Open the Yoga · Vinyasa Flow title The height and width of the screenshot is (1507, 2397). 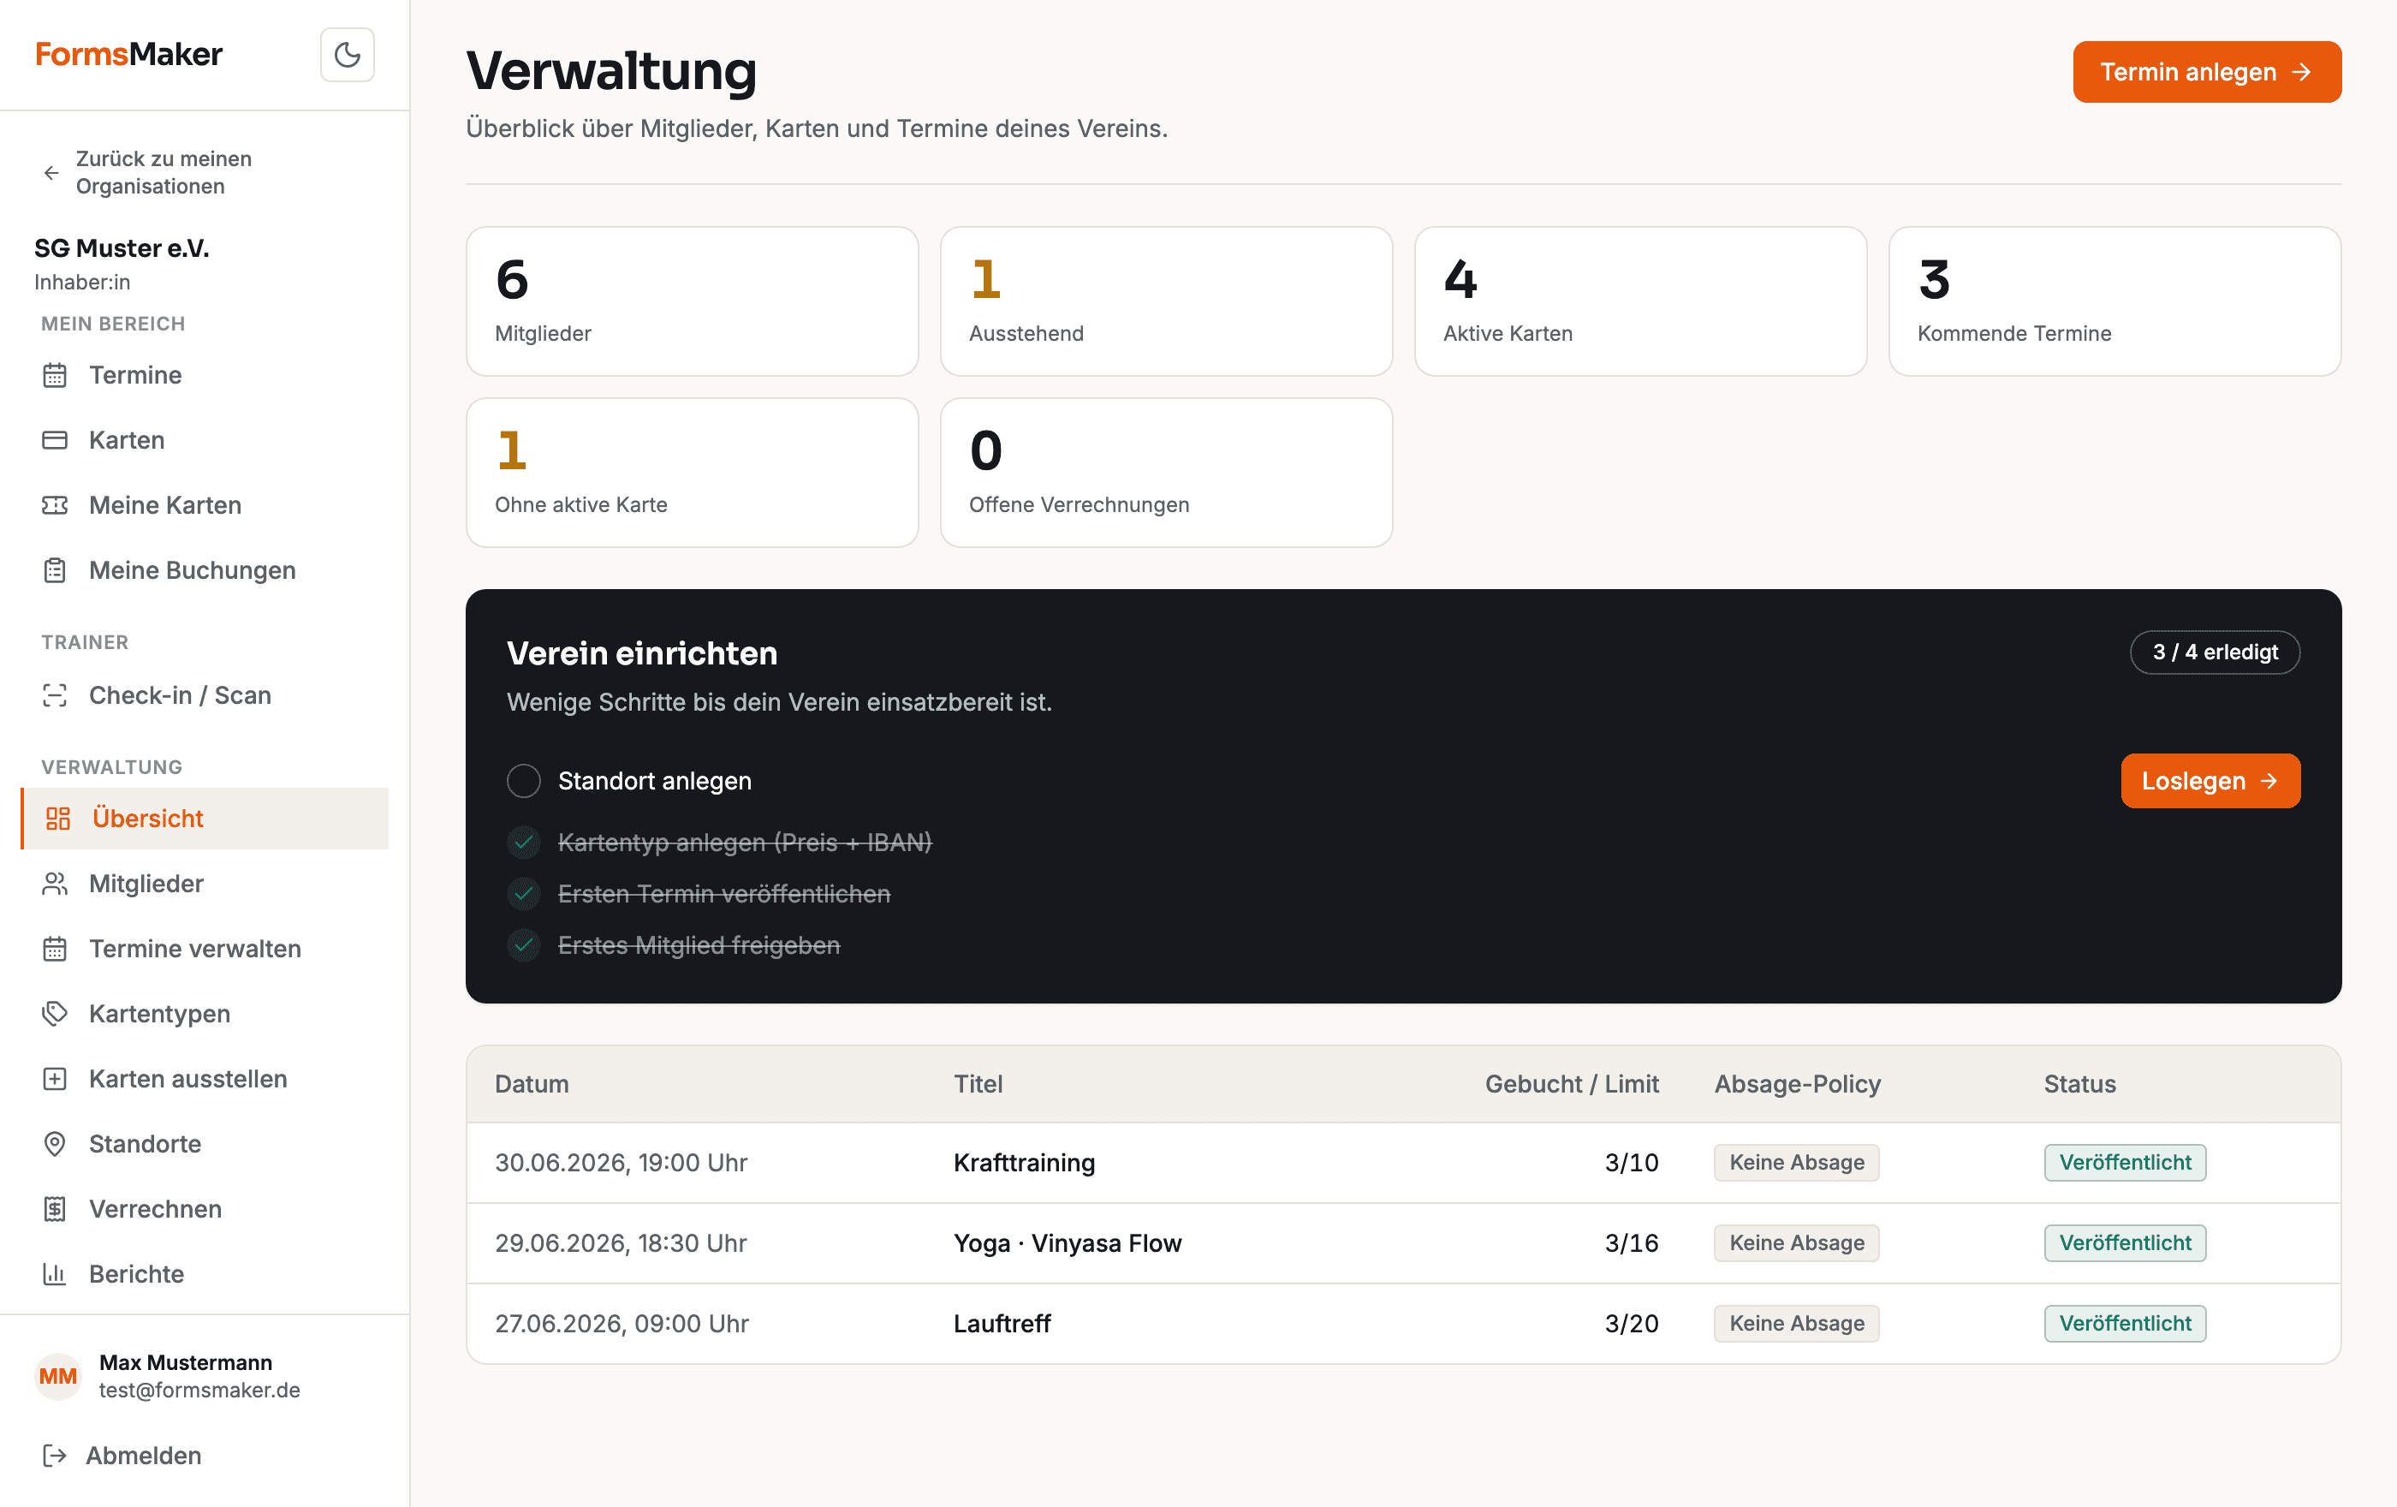tap(1068, 1243)
